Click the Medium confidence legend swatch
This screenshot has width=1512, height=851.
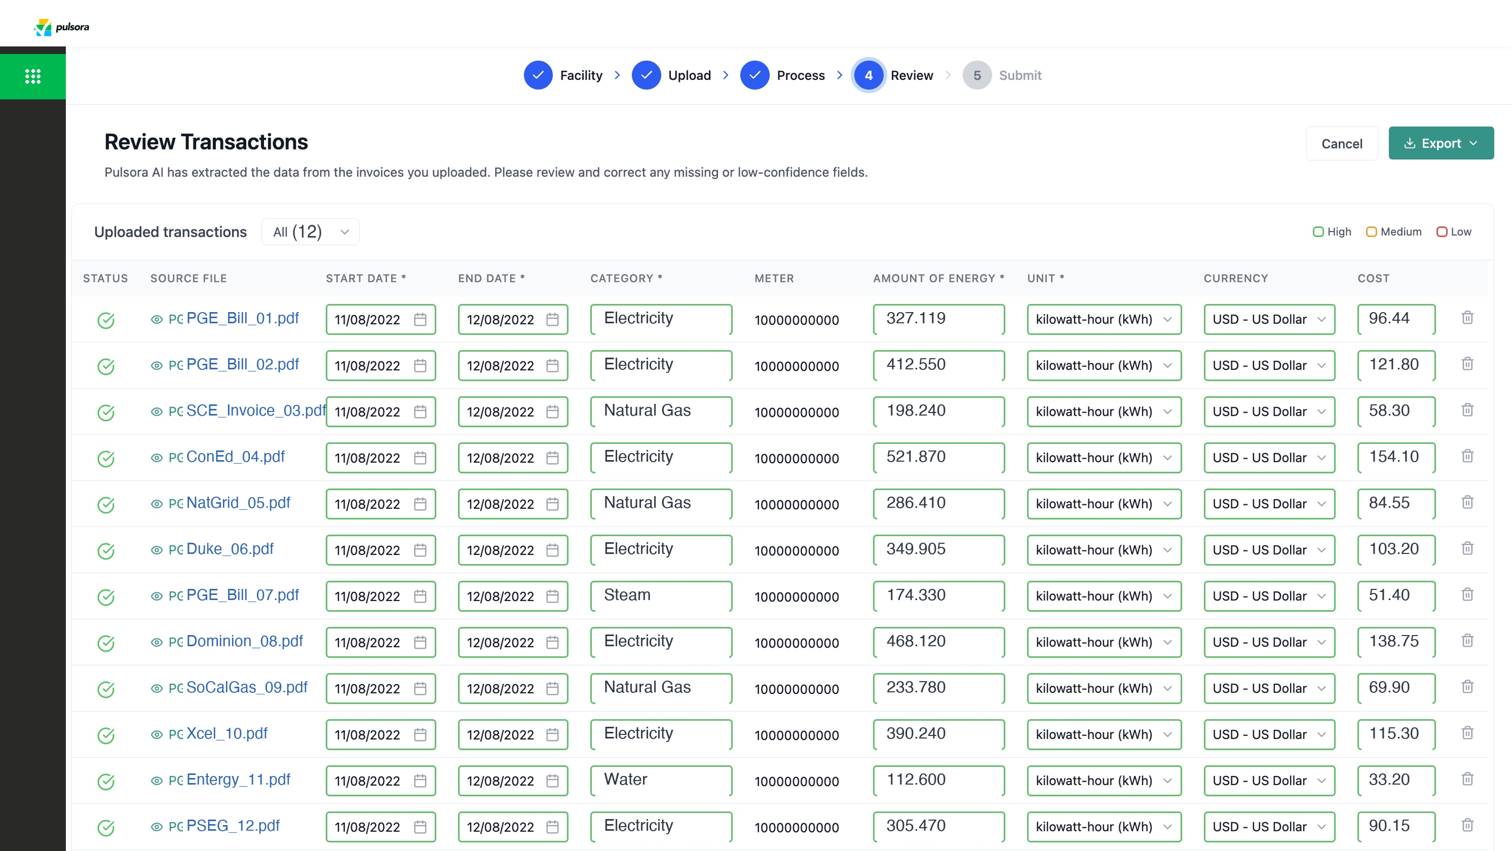(1371, 232)
